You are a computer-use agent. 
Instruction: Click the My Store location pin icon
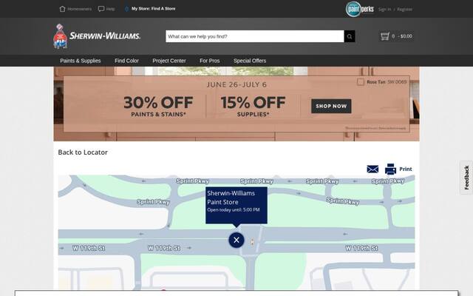(126, 9)
